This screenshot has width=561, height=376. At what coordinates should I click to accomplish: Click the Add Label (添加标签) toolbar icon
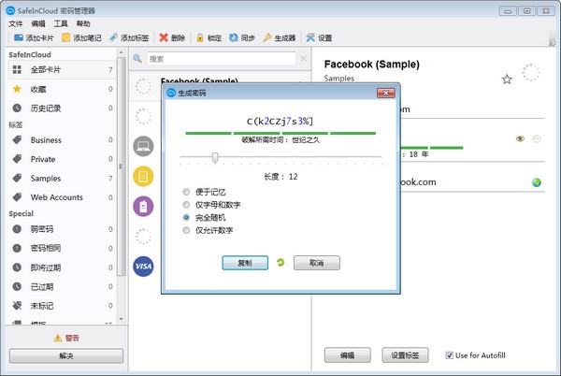(113, 37)
